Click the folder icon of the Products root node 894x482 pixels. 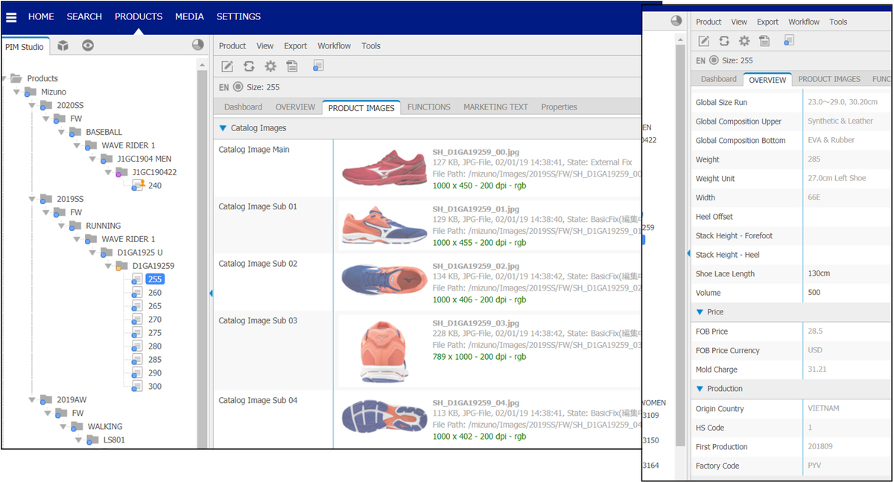tap(16, 78)
